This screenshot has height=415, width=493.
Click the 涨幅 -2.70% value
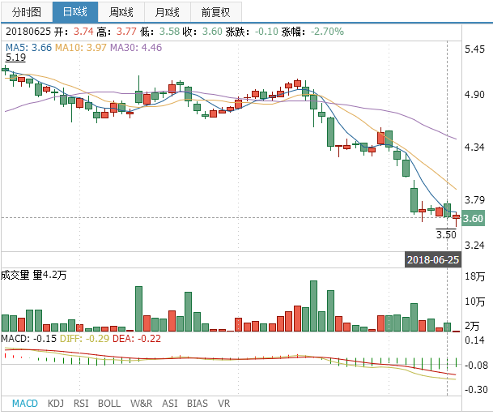click(312, 32)
